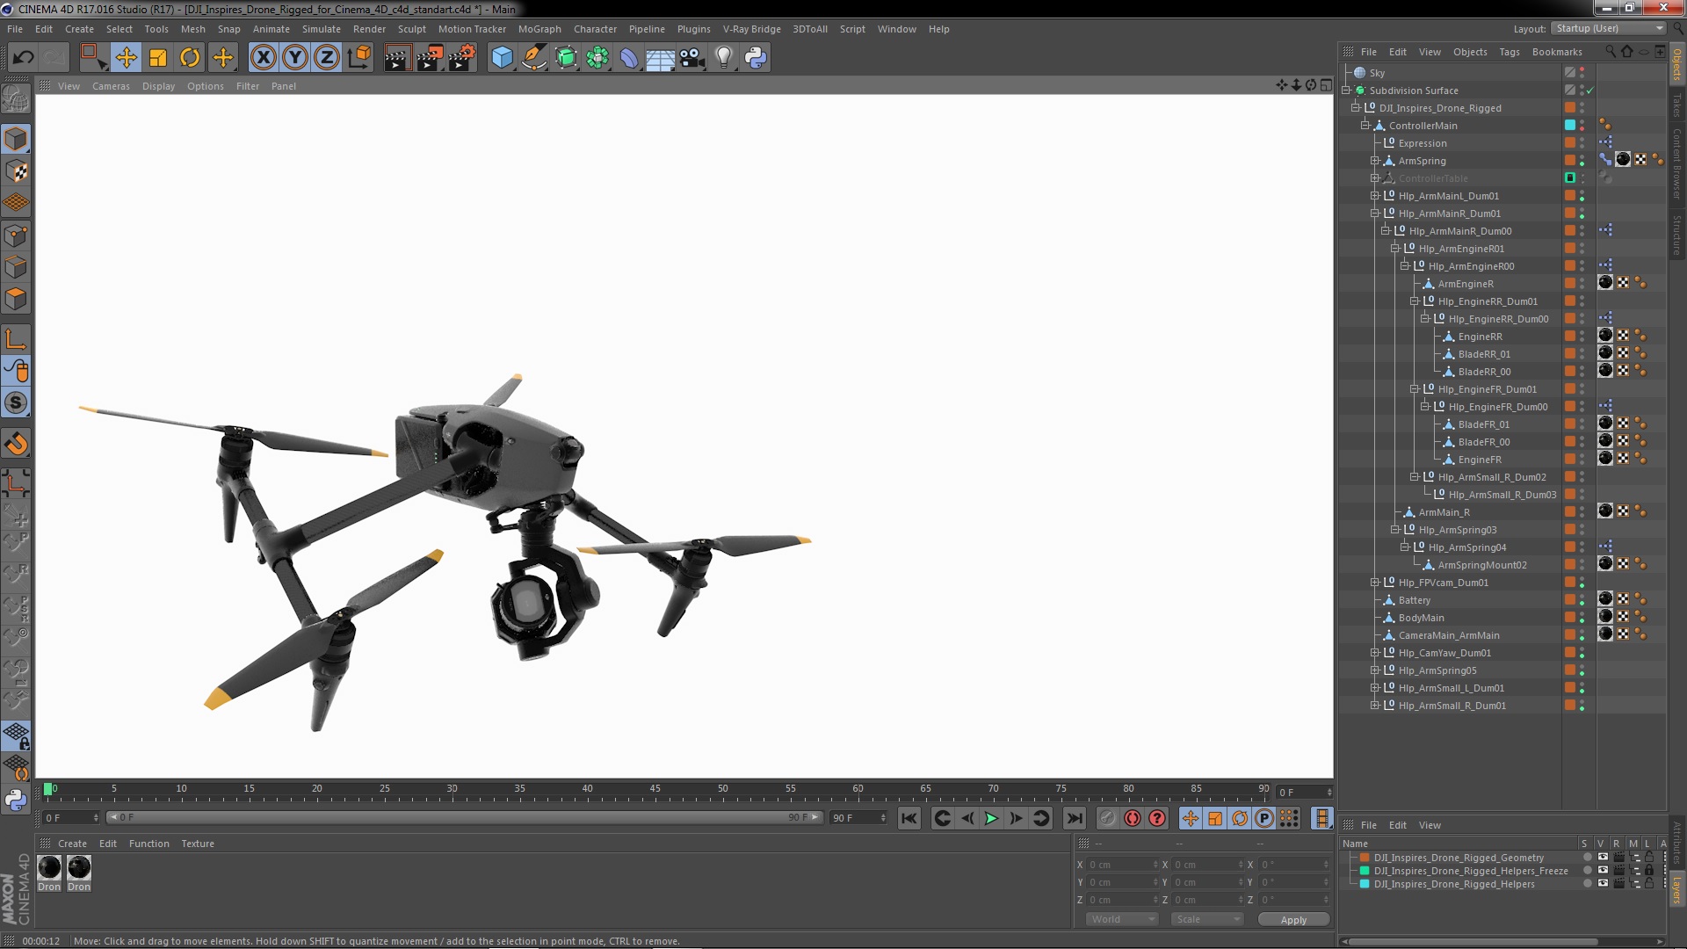Play the animation forward
Image resolution: width=1687 pixels, height=949 pixels.
tap(991, 818)
